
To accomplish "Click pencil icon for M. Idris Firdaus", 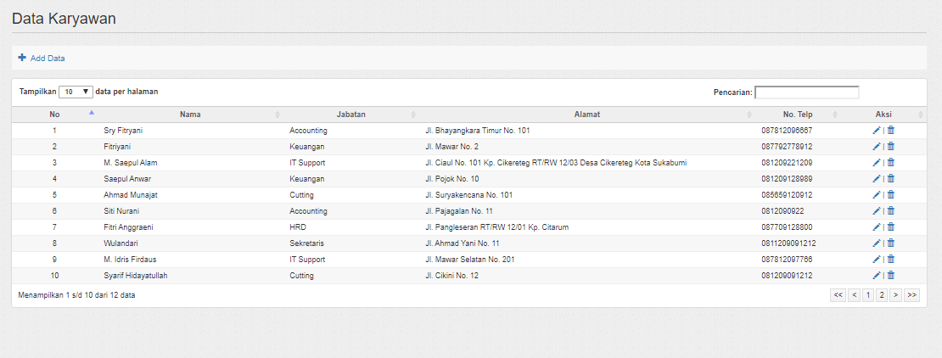I will click(x=877, y=259).
